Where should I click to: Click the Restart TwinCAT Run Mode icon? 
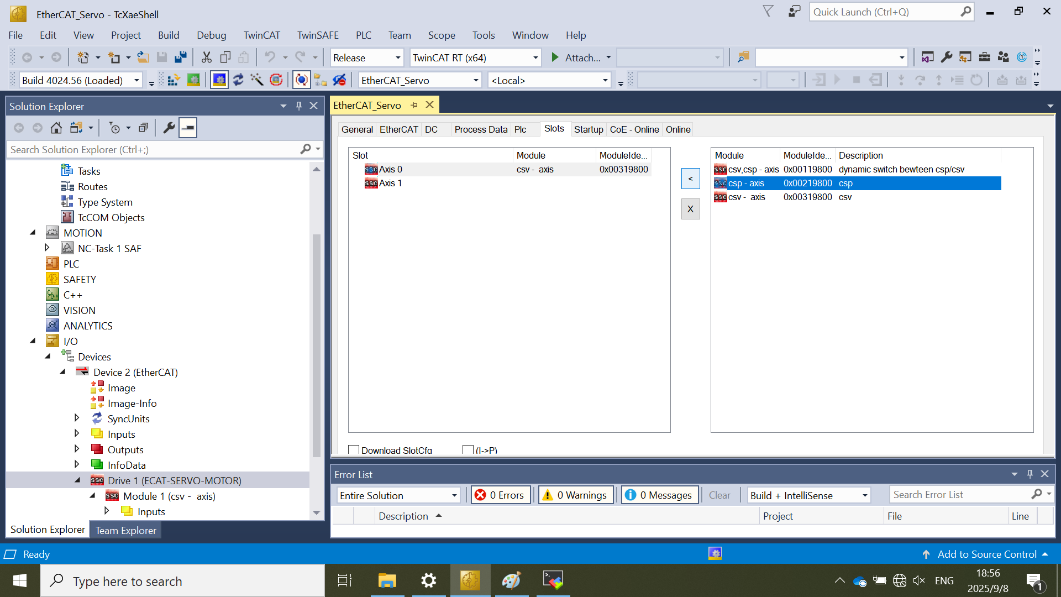coord(193,80)
